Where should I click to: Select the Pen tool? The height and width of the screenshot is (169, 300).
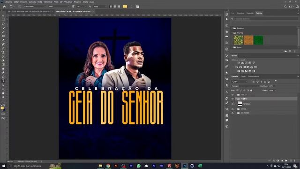coord(3,77)
